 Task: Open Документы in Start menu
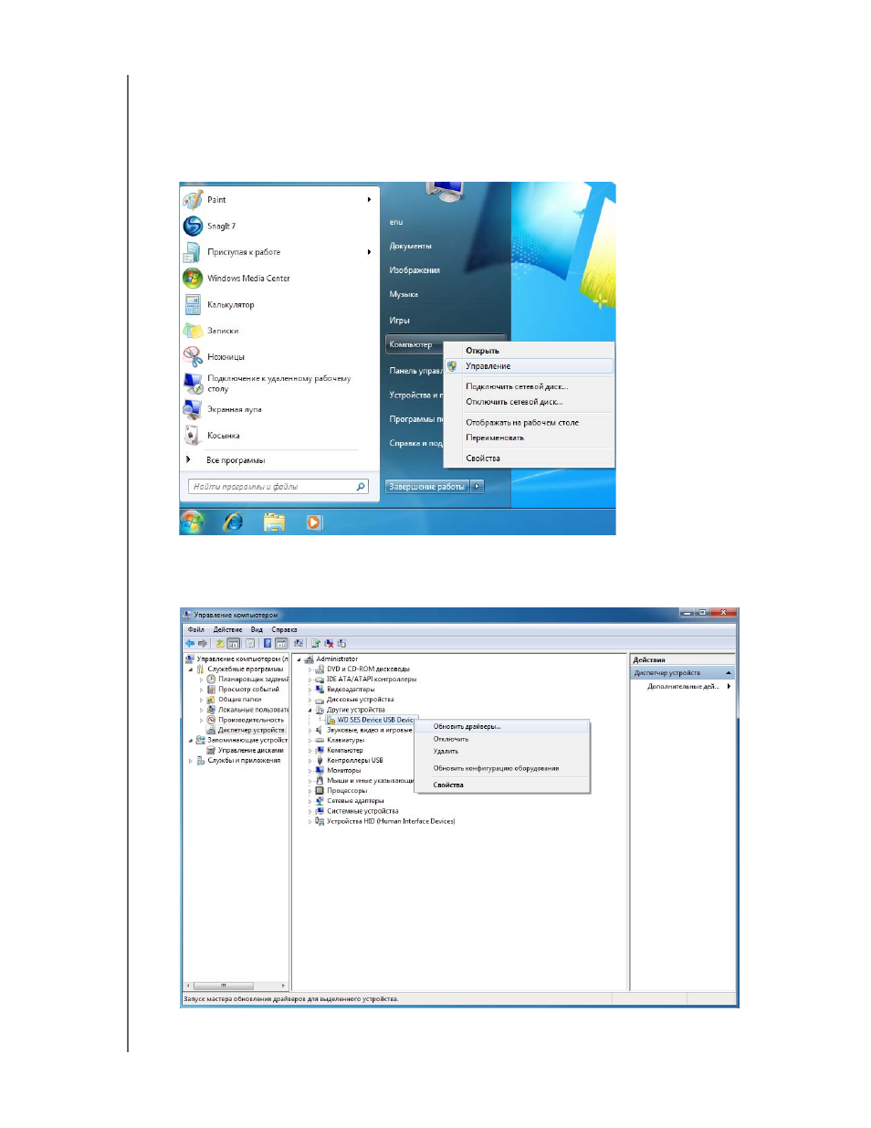click(410, 246)
